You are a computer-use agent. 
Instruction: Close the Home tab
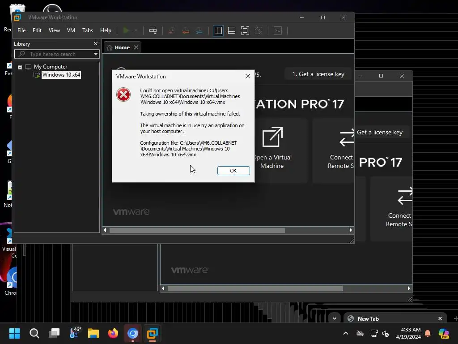pyautogui.click(x=136, y=47)
